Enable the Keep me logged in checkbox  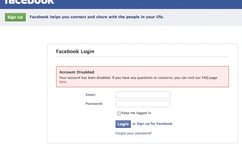(x=119, y=113)
